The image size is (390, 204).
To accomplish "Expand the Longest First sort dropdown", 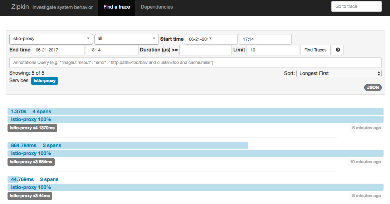I will tap(339, 73).
